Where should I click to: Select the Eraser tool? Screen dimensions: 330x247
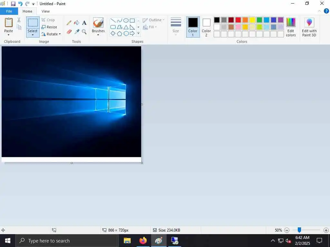tap(69, 32)
